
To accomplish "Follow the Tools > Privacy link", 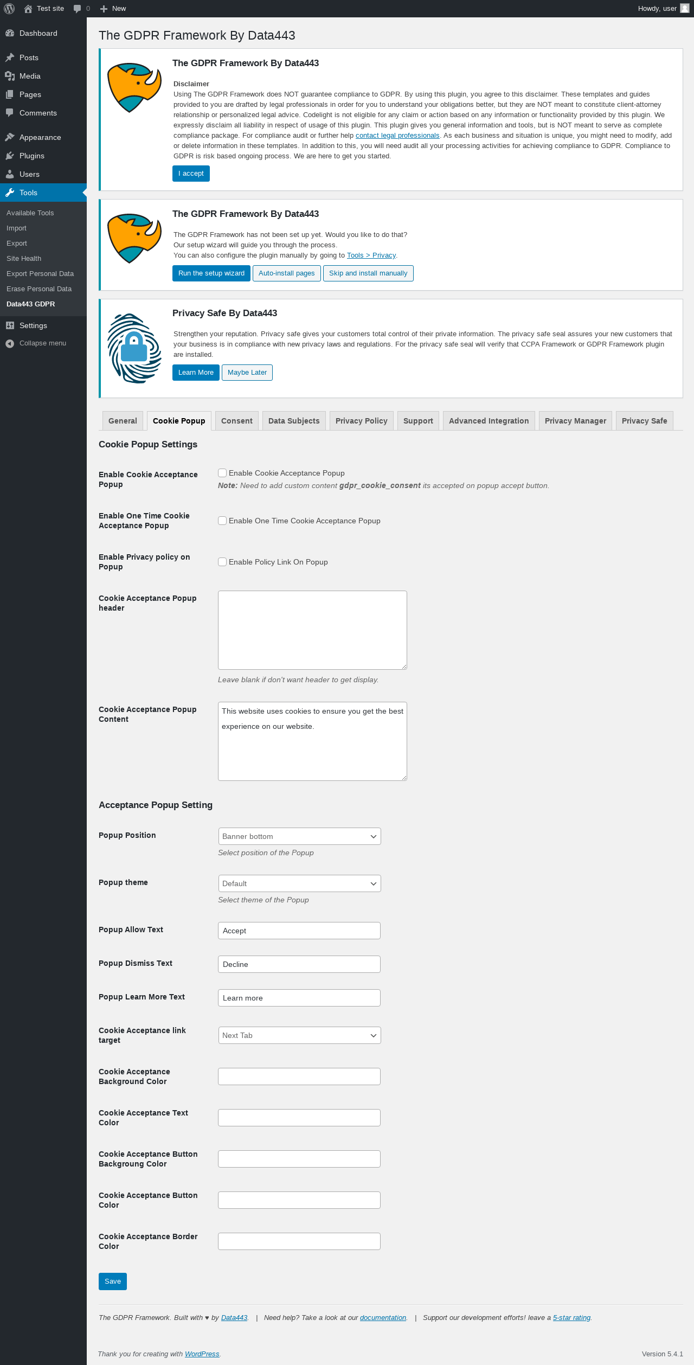I will pos(371,255).
